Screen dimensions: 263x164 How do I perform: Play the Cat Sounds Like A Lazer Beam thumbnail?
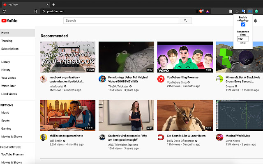coord(185,116)
